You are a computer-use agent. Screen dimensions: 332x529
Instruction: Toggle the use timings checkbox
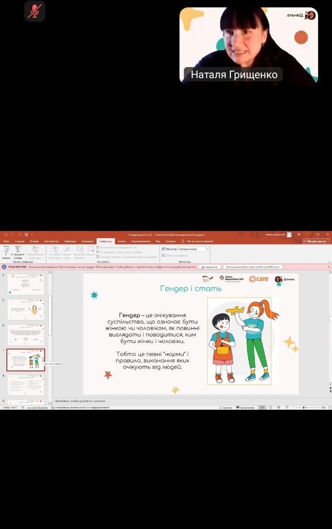tap(98, 252)
